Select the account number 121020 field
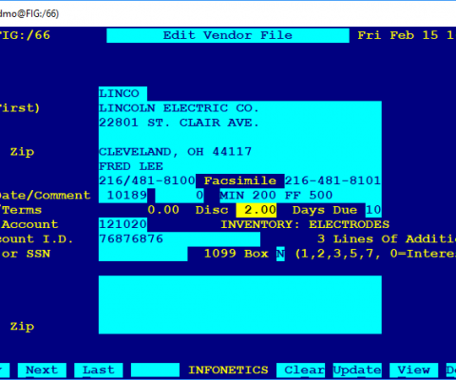This screenshot has width=456, height=380. [x=123, y=225]
